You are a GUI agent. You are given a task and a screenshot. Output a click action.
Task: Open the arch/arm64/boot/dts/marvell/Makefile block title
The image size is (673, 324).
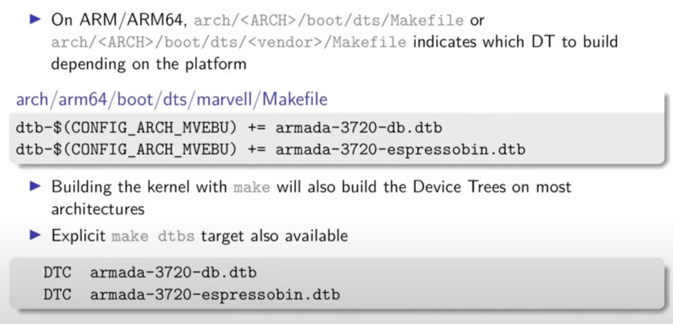pos(172,99)
